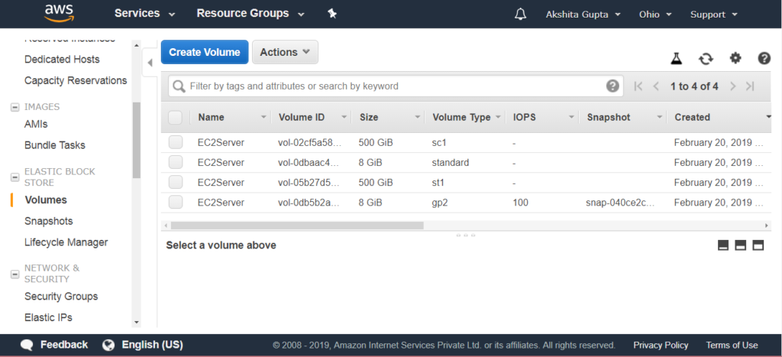Image resolution: width=782 pixels, height=357 pixels.
Task: Open the Ohio region selector
Action: click(655, 15)
